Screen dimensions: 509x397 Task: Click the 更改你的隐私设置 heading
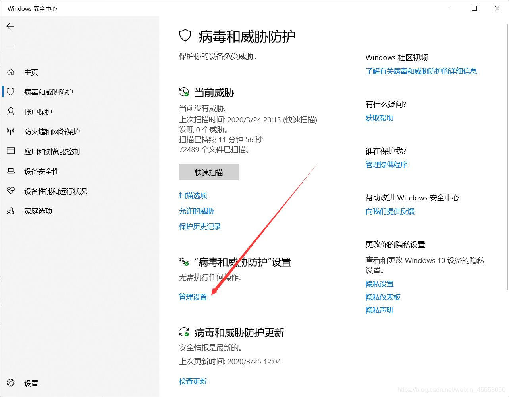[395, 244]
